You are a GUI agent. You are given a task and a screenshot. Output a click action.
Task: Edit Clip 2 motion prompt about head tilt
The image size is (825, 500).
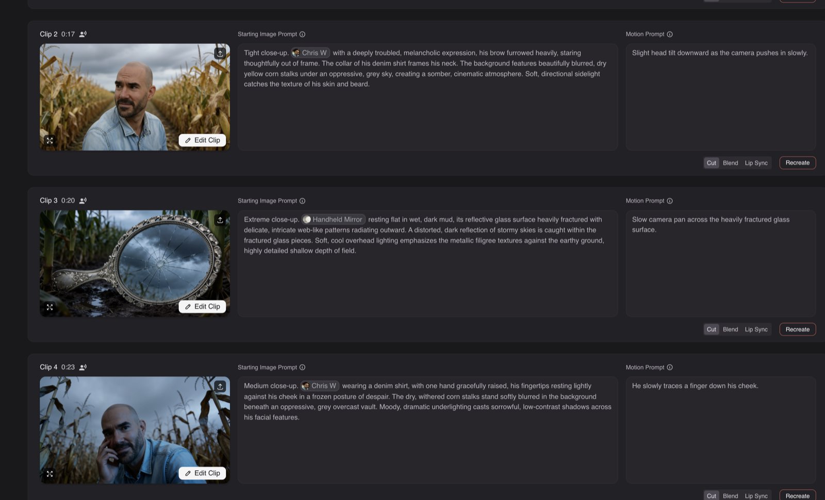point(721,97)
